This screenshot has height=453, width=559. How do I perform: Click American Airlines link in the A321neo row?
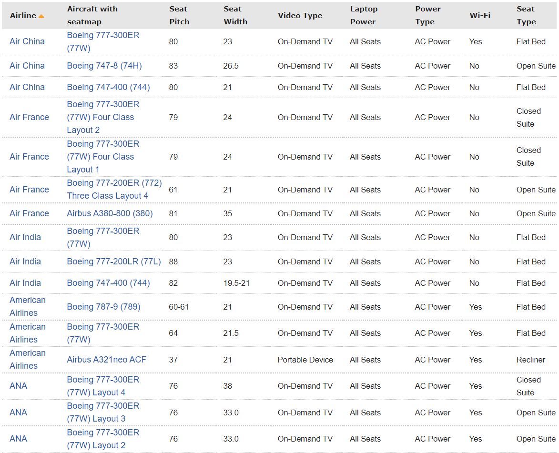tap(27, 360)
